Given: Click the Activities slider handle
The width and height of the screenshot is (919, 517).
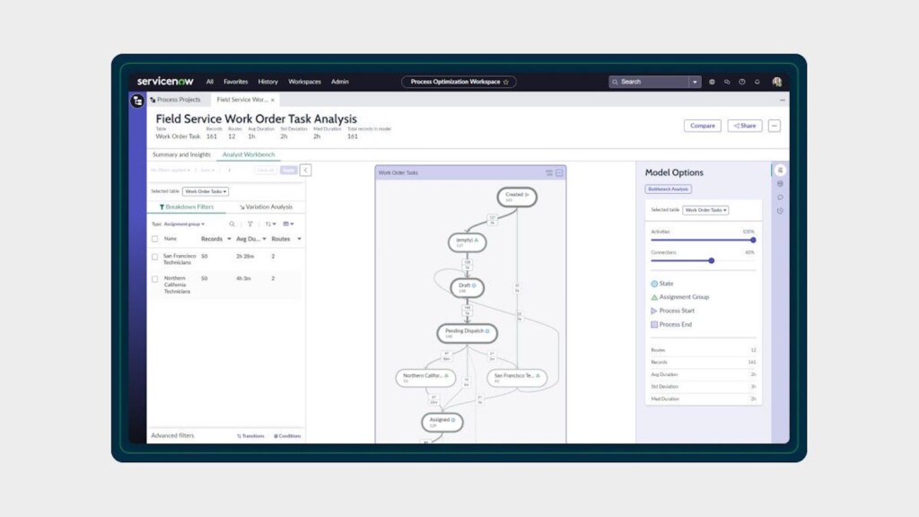Looking at the screenshot, I should coord(753,240).
